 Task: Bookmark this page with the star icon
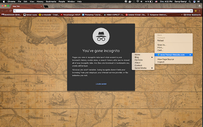[191, 11]
